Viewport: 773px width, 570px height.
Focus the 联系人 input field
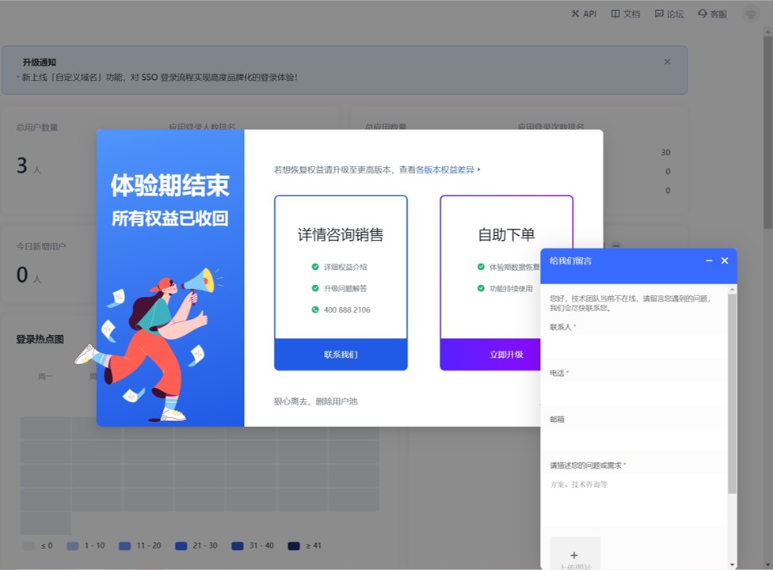click(636, 347)
